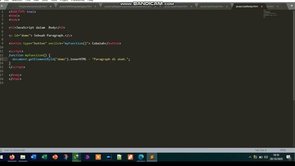Switch to javascriptdimana.html tab
The width and height of the screenshot is (295, 166).
pyautogui.click(x=176, y=6)
